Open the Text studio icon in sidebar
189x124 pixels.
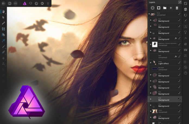(185, 44)
